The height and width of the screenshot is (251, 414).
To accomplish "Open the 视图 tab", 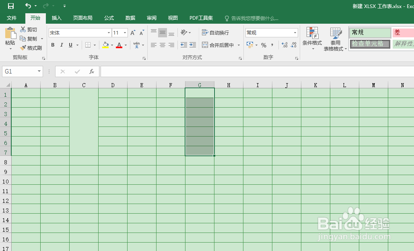I will (173, 18).
